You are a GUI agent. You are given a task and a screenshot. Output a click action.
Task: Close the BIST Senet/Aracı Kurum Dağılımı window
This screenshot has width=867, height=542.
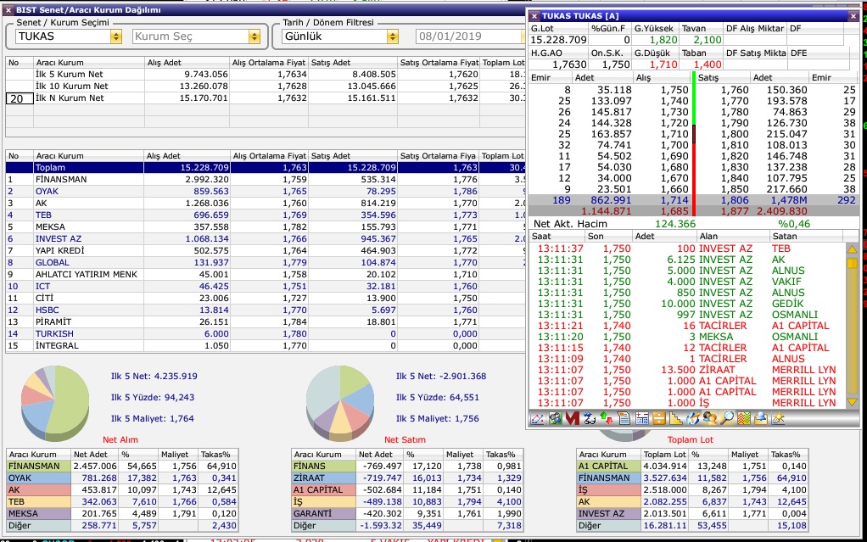[8, 10]
